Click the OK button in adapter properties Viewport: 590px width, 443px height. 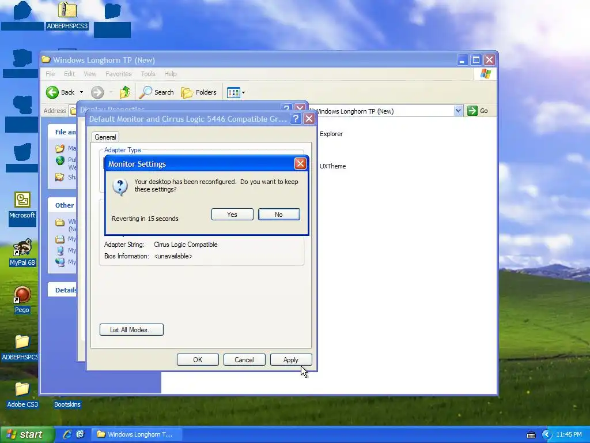(198, 360)
